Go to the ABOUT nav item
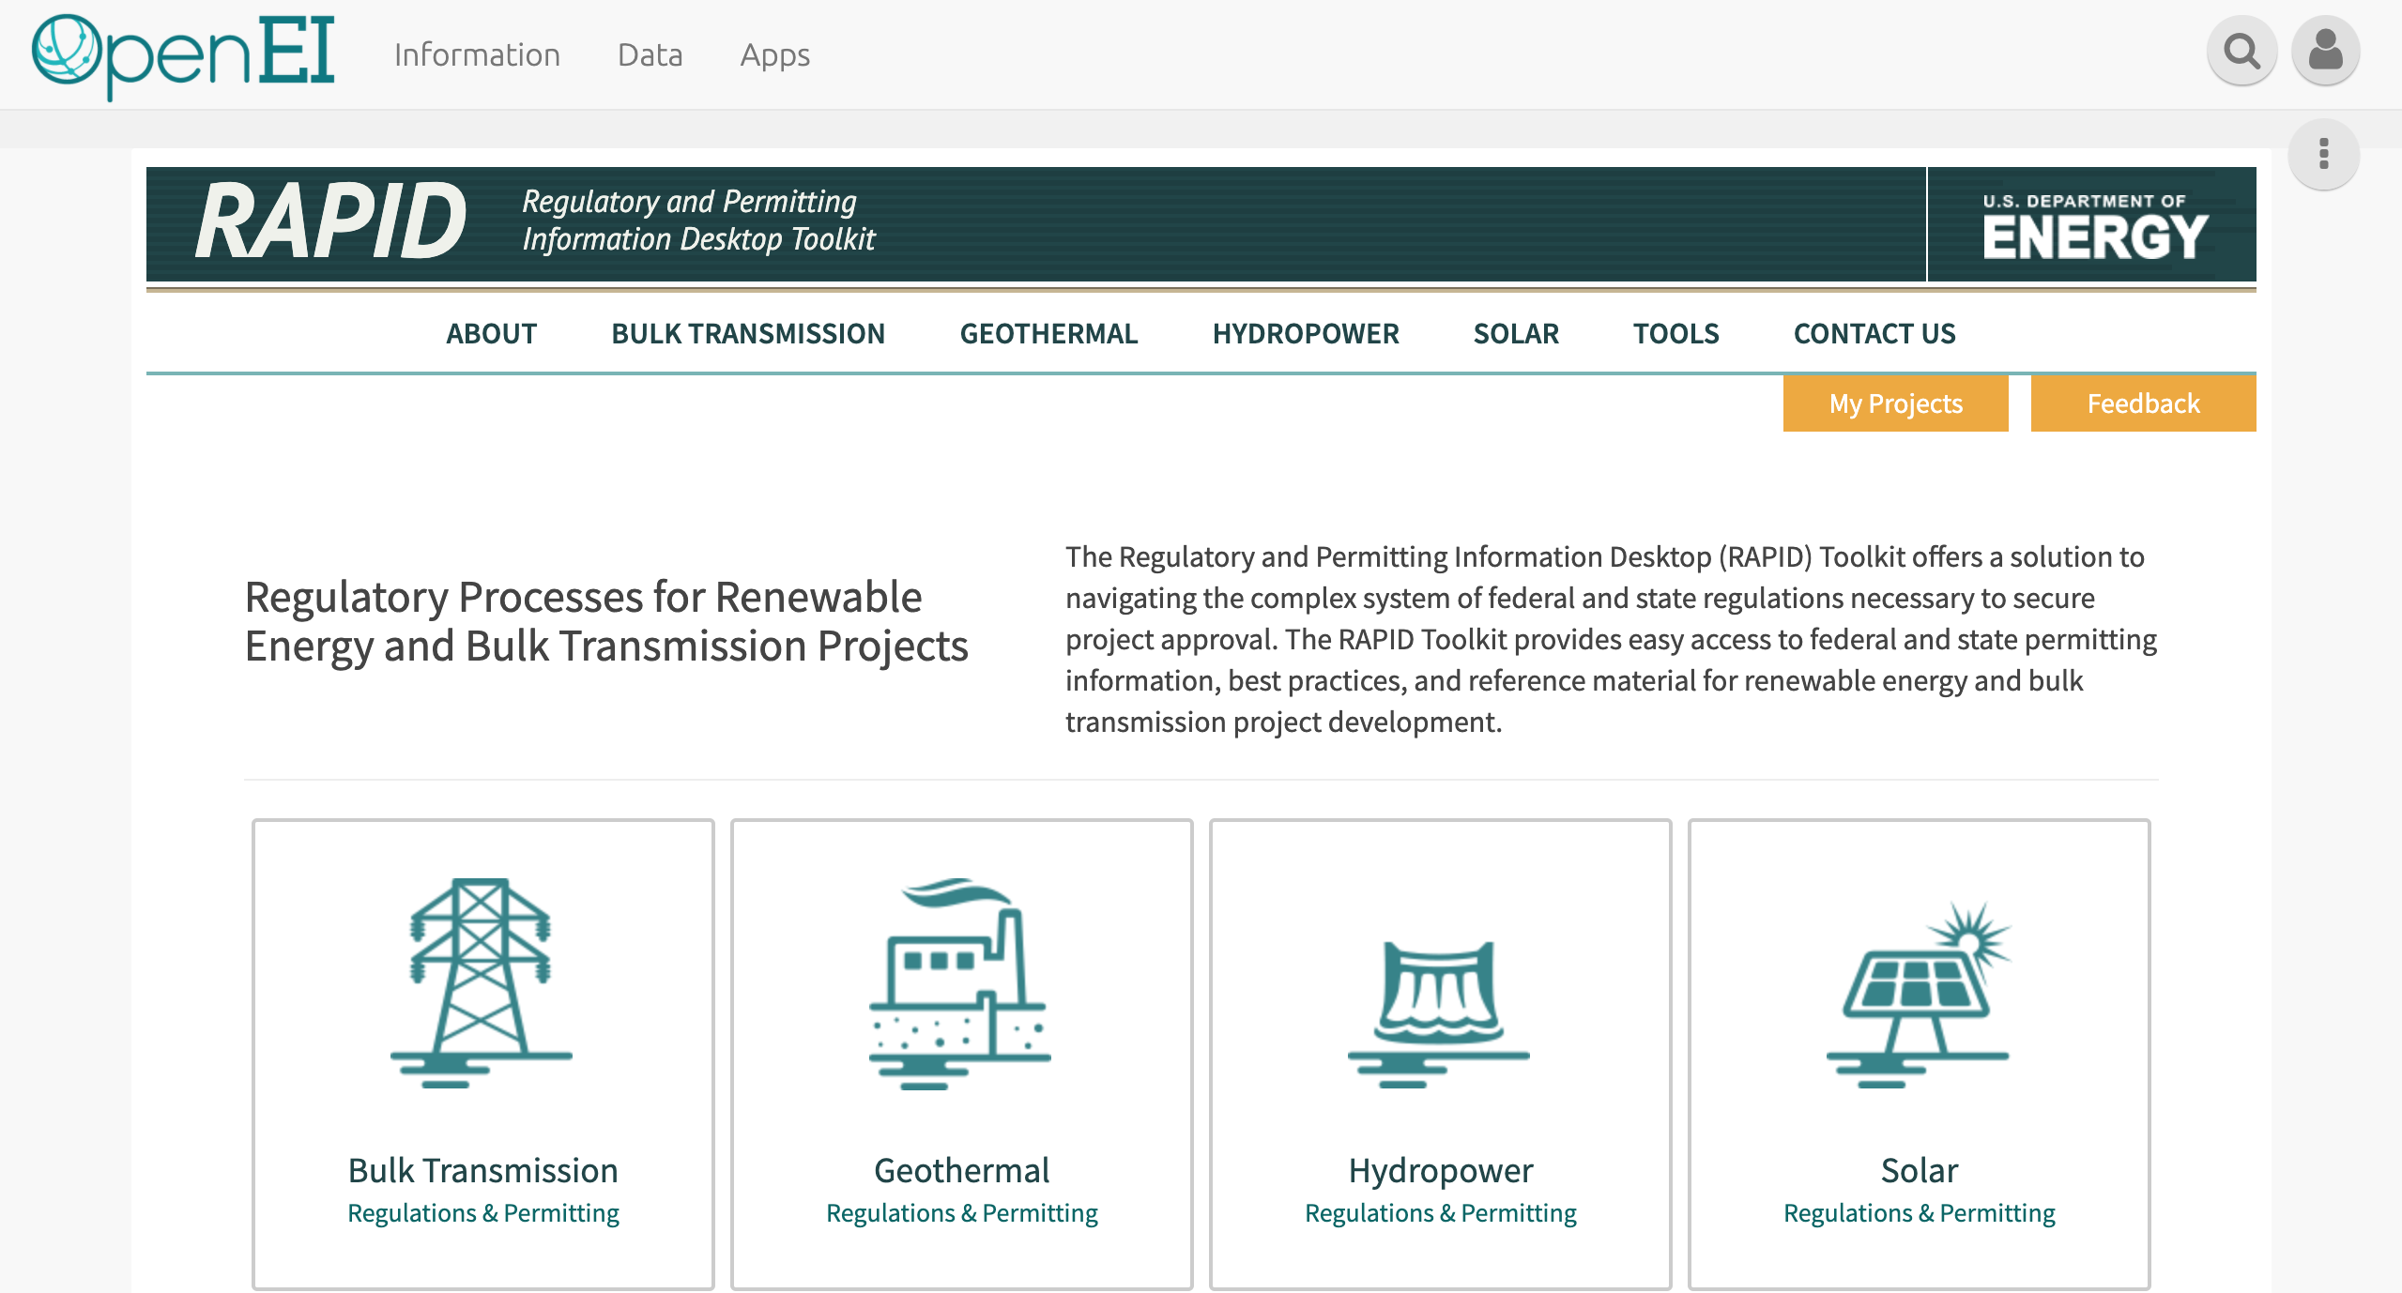Viewport: 2402px width, 1293px height. [492, 333]
